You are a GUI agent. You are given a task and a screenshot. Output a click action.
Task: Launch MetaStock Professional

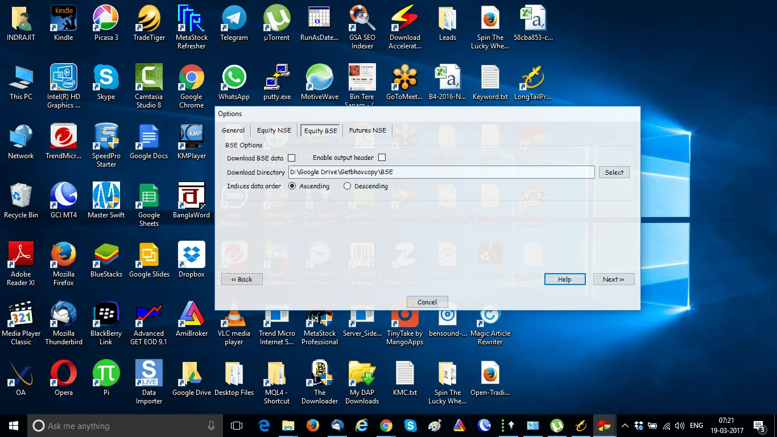click(x=319, y=319)
